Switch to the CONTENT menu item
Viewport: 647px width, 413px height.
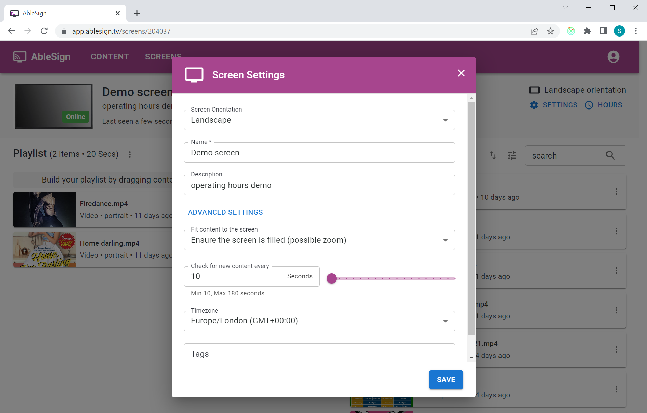pos(109,56)
